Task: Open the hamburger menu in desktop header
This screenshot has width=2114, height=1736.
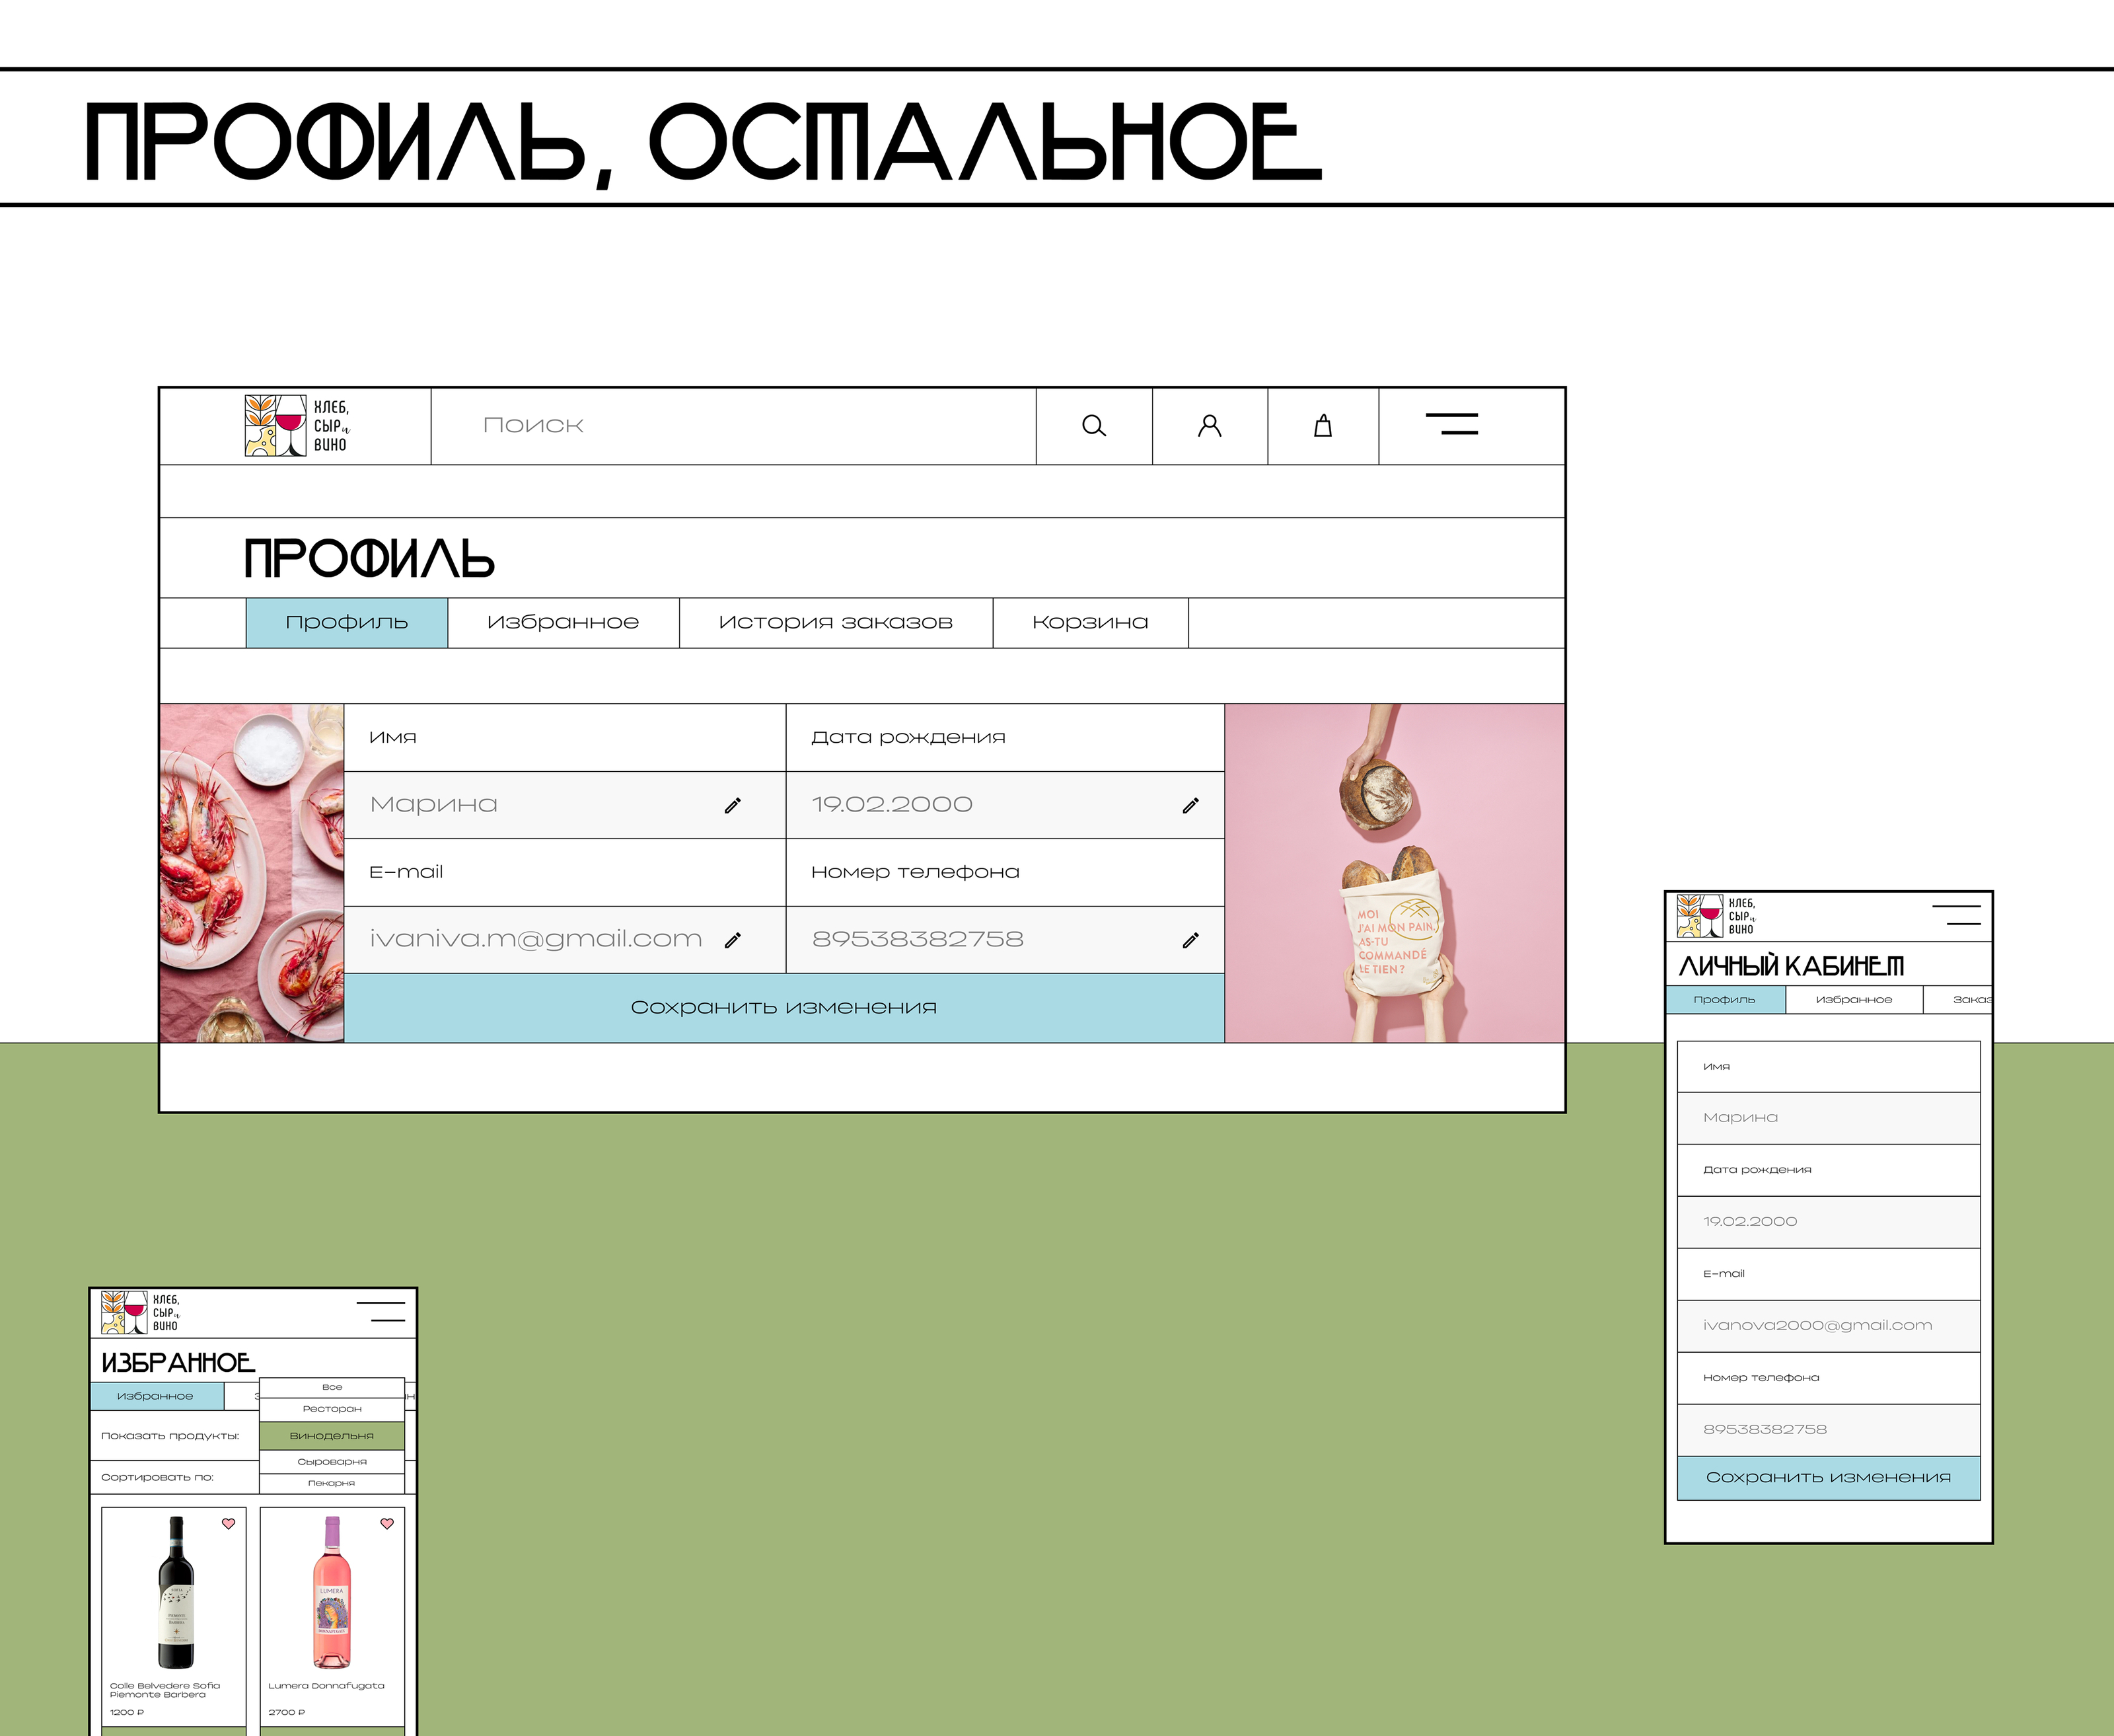Action: (x=1451, y=424)
